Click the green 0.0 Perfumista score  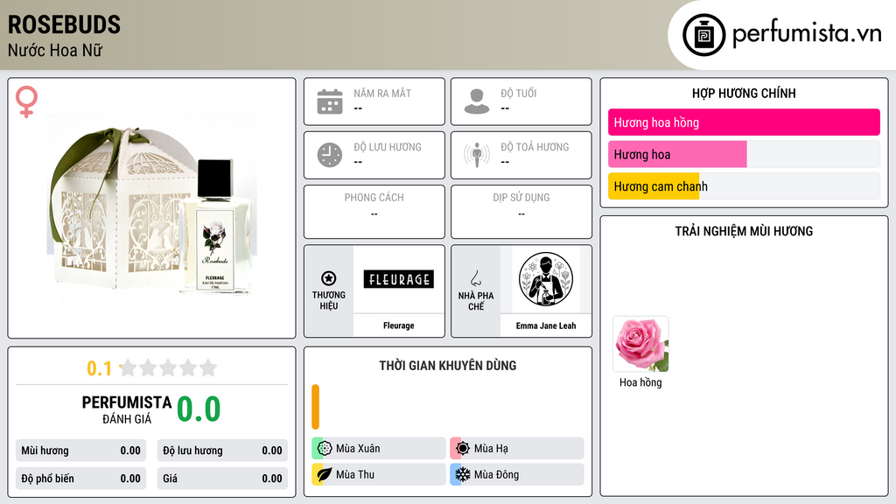pos(199,409)
